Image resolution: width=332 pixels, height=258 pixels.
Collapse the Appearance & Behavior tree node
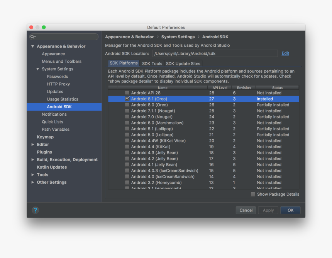pos(32,46)
